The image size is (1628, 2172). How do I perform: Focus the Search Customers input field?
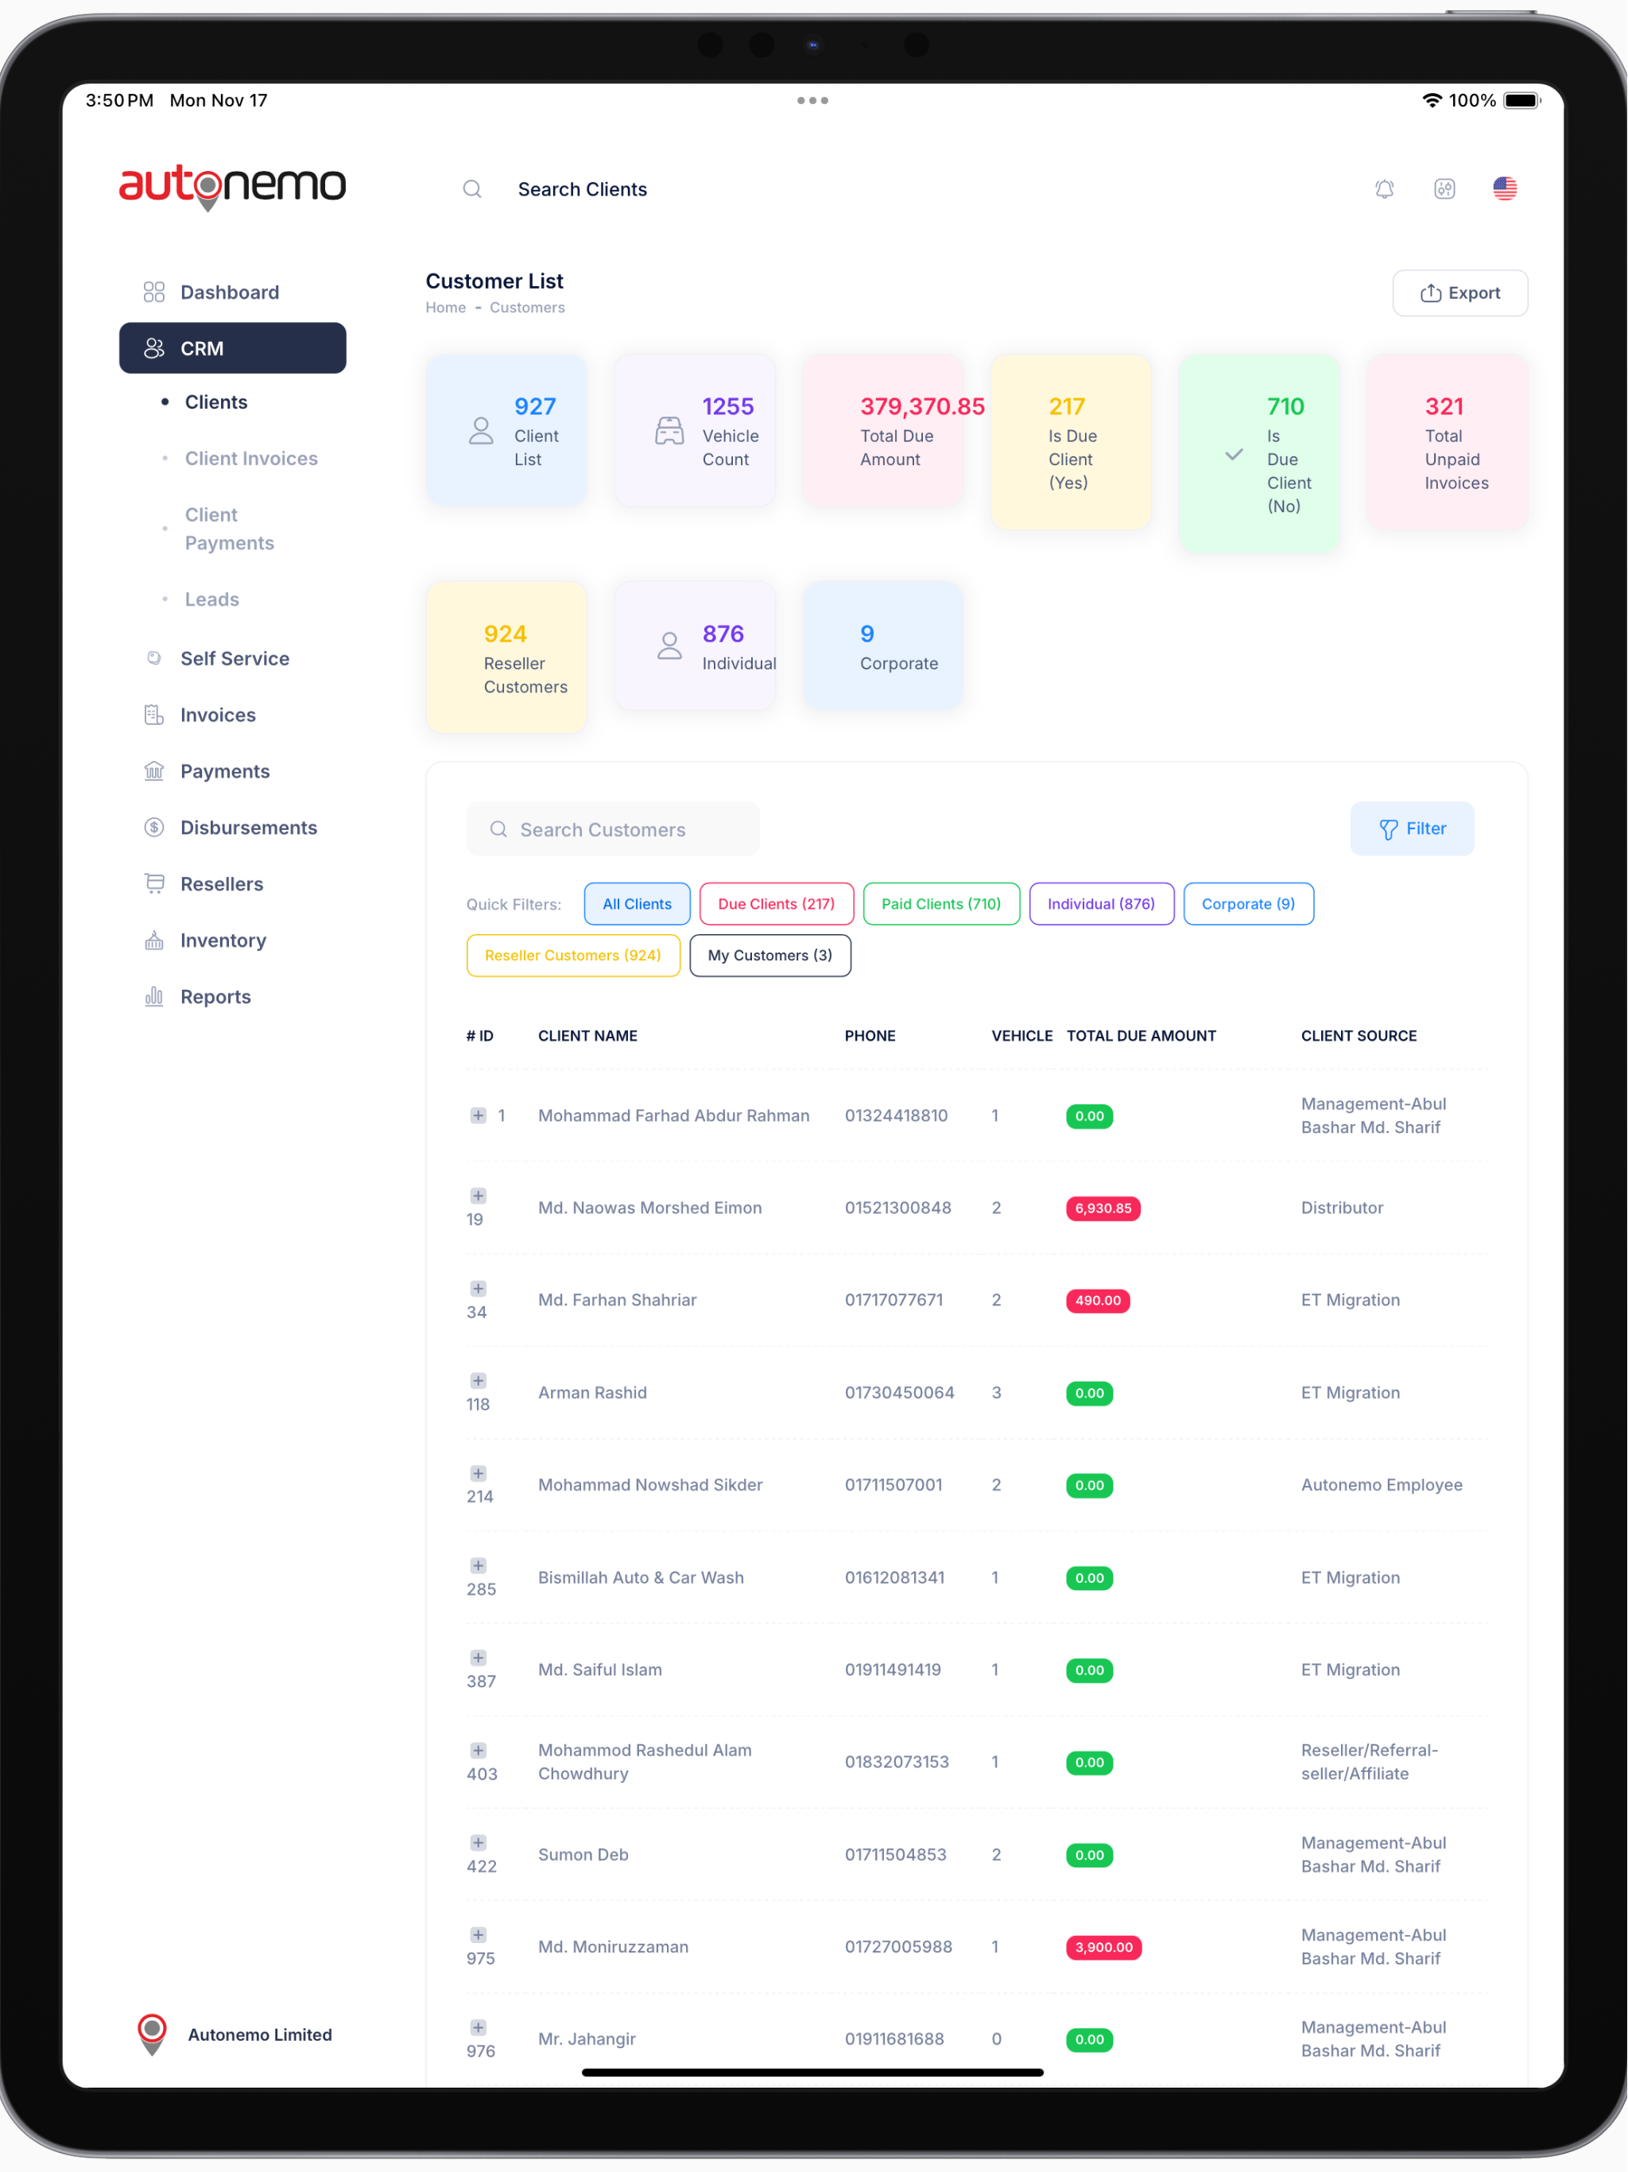coord(613,830)
